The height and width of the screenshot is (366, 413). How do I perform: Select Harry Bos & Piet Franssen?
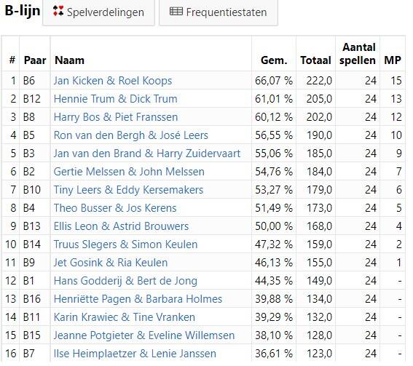(116, 117)
